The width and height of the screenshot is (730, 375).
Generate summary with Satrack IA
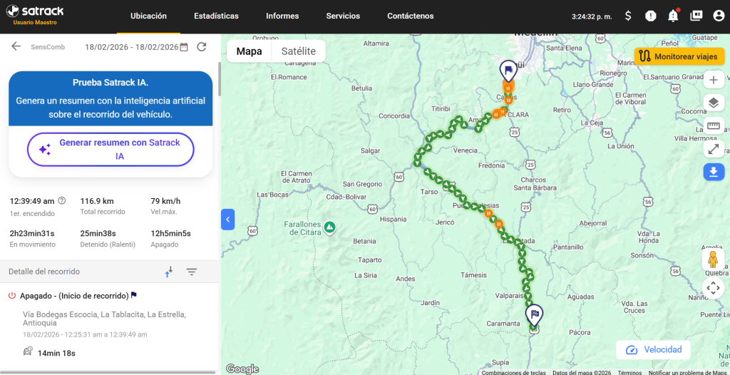point(110,150)
